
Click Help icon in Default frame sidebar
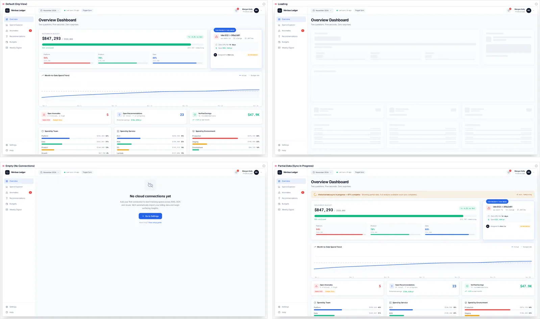click(x=7, y=150)
